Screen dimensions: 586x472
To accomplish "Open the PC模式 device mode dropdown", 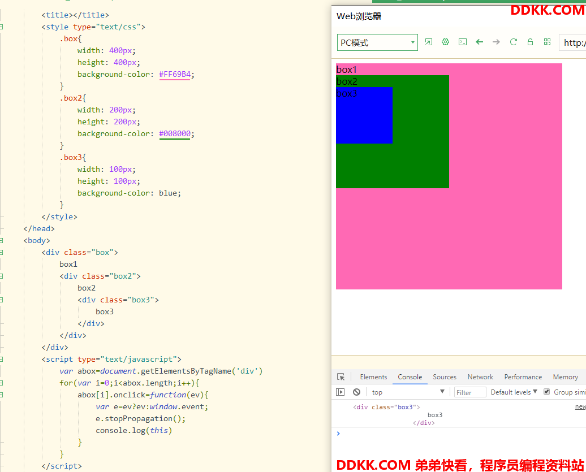I will (377, 42).
